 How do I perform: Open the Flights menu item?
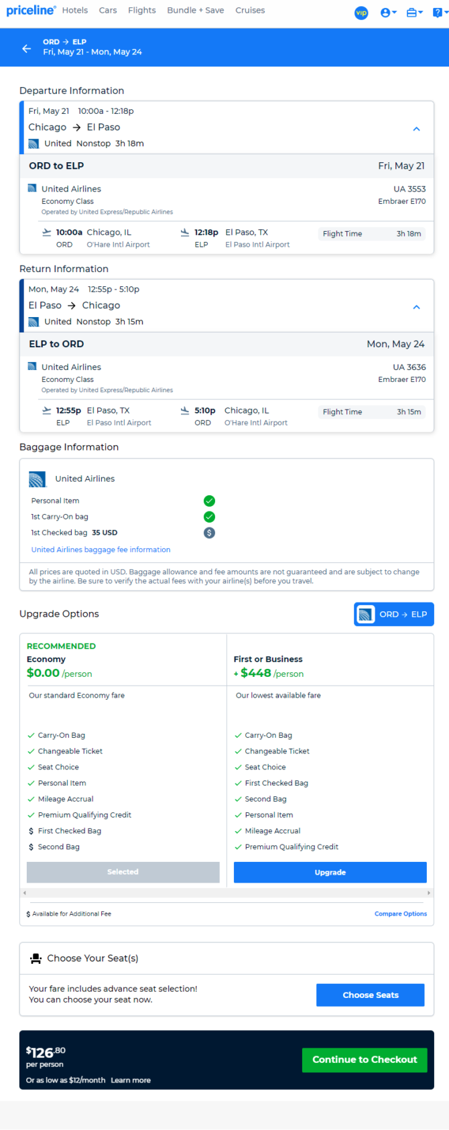click(x=142, y=10)
